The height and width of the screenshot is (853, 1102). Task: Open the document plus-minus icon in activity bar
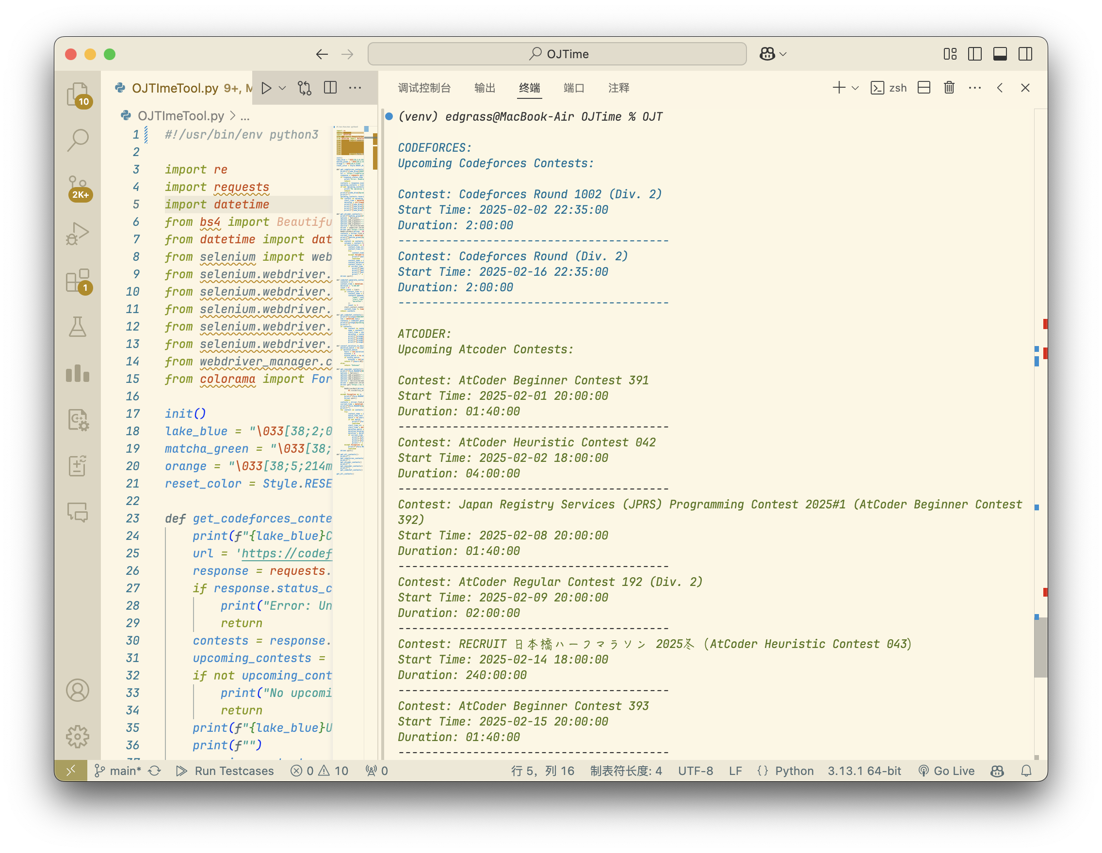[78, 466]
